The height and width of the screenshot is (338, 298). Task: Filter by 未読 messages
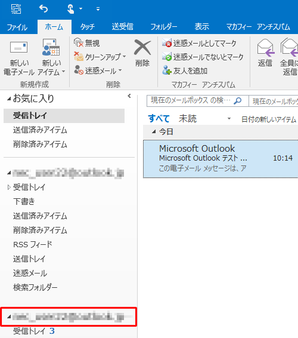(188, 119)
